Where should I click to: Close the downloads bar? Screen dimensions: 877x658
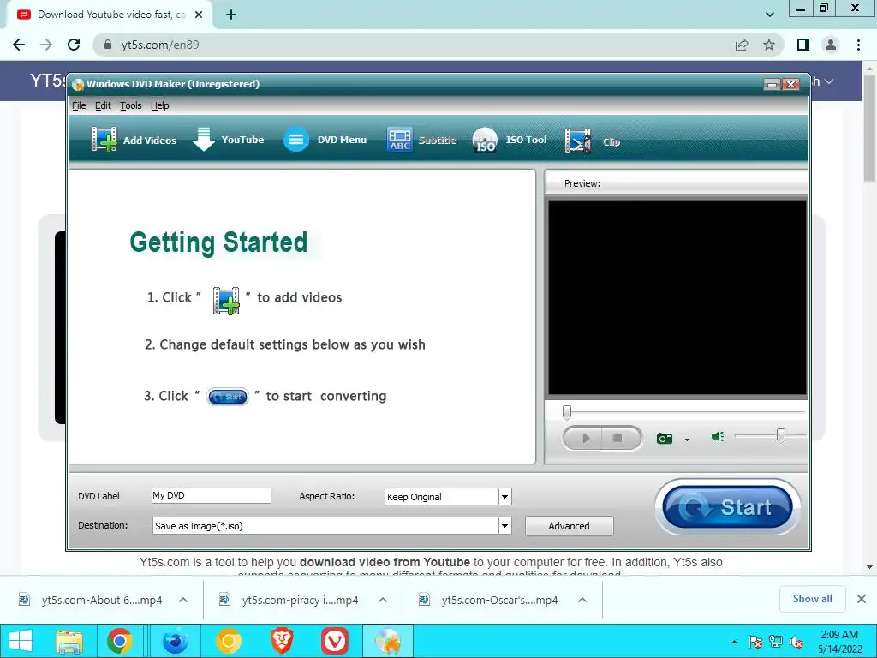coord(862,599)
